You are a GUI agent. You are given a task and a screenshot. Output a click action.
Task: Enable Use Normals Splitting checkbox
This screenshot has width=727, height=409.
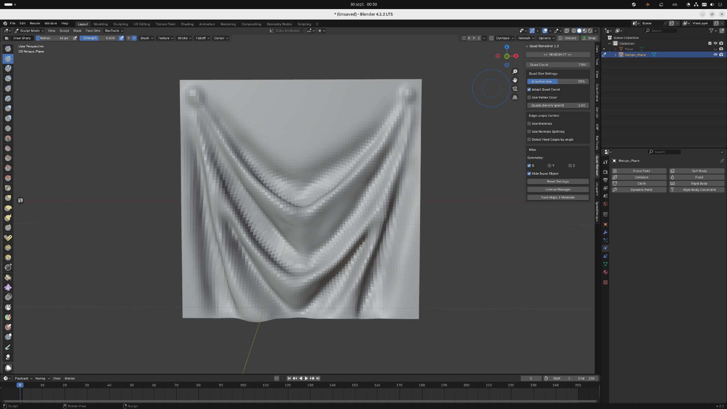(529, 132)
